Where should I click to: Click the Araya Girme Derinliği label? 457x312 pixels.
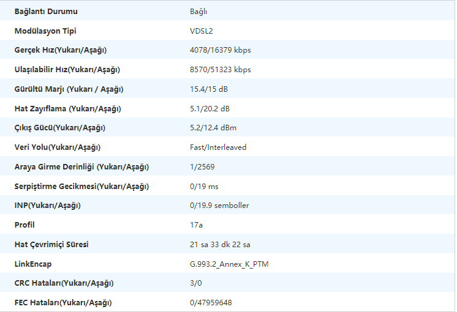(x=81, y=166)
